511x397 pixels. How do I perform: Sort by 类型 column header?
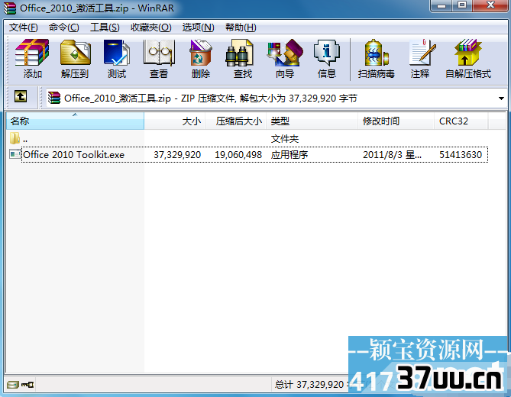tap(312, 121)
